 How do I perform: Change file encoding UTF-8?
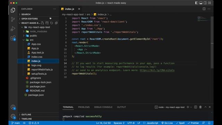coord(131,123)
